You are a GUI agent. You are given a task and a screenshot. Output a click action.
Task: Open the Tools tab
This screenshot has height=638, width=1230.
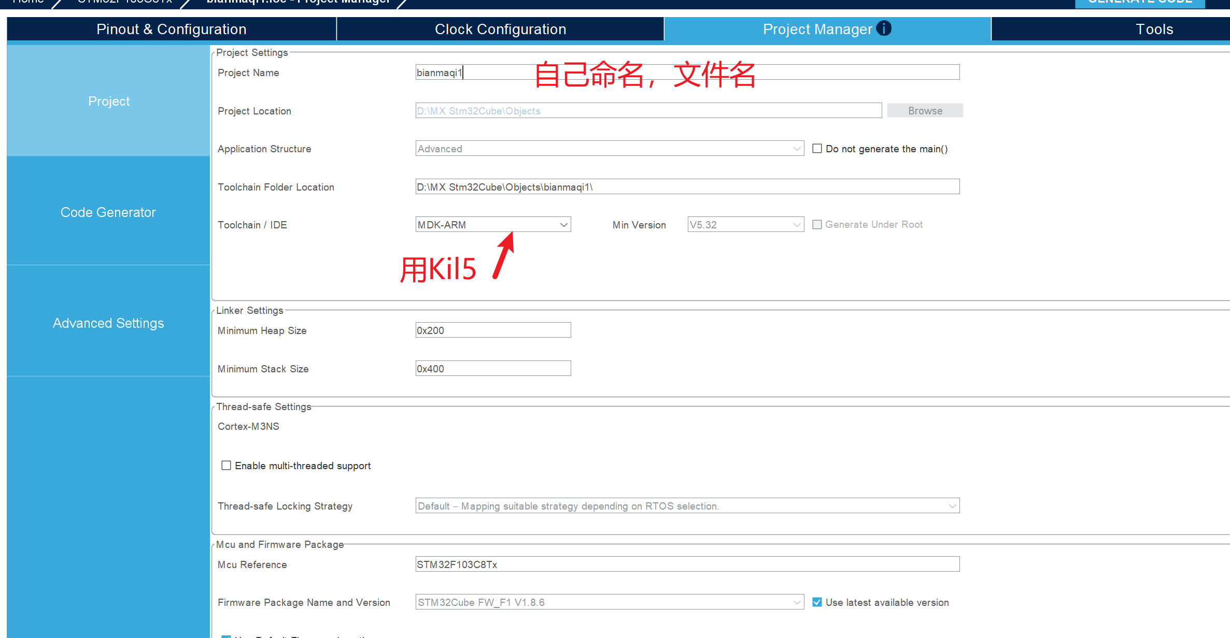[x=1154, y=29]
